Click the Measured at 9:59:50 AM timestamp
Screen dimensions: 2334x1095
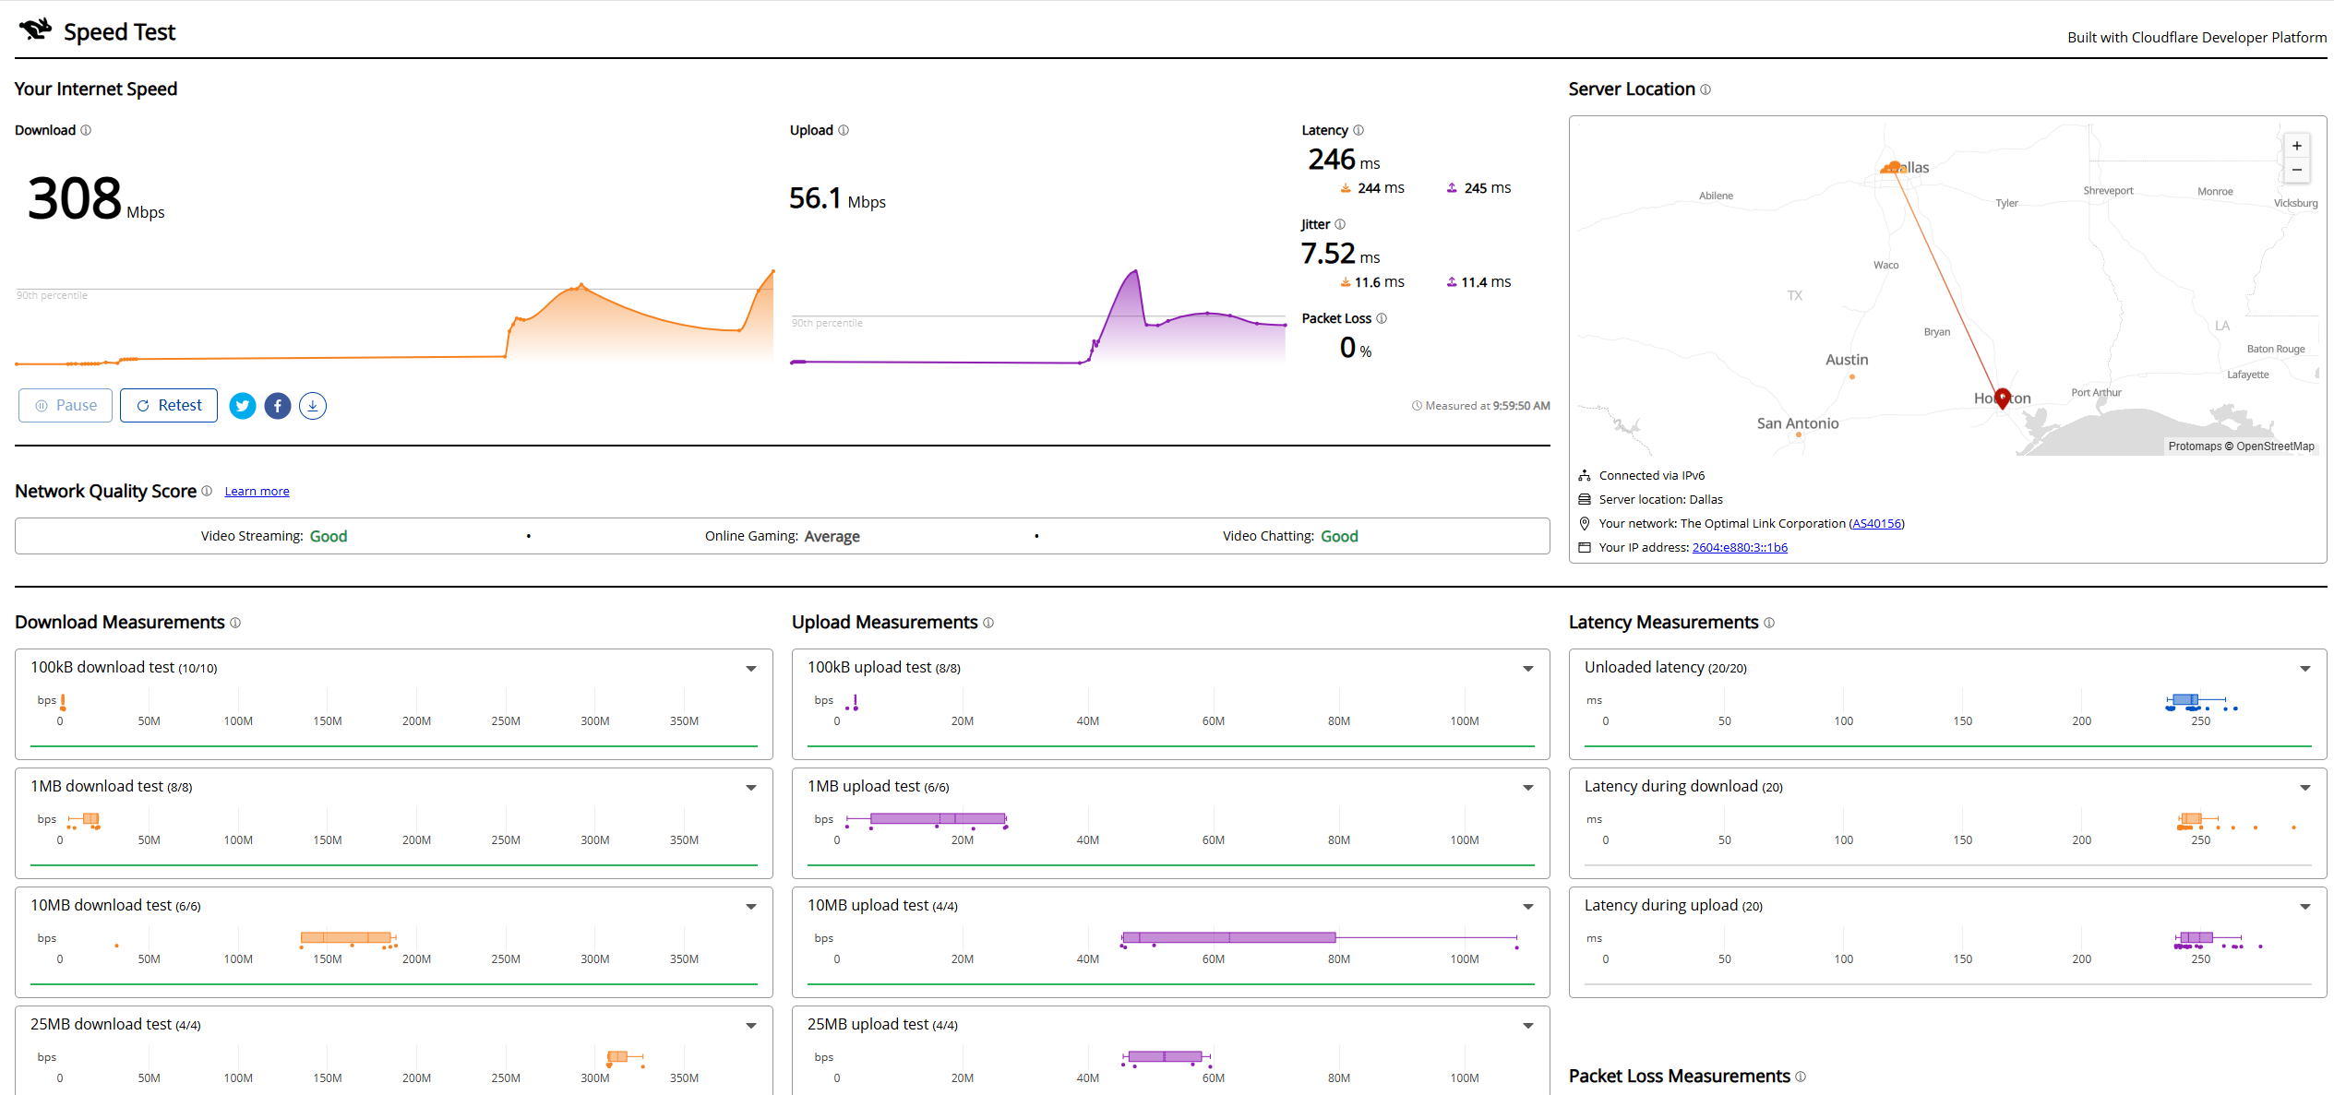point(1480,406)
